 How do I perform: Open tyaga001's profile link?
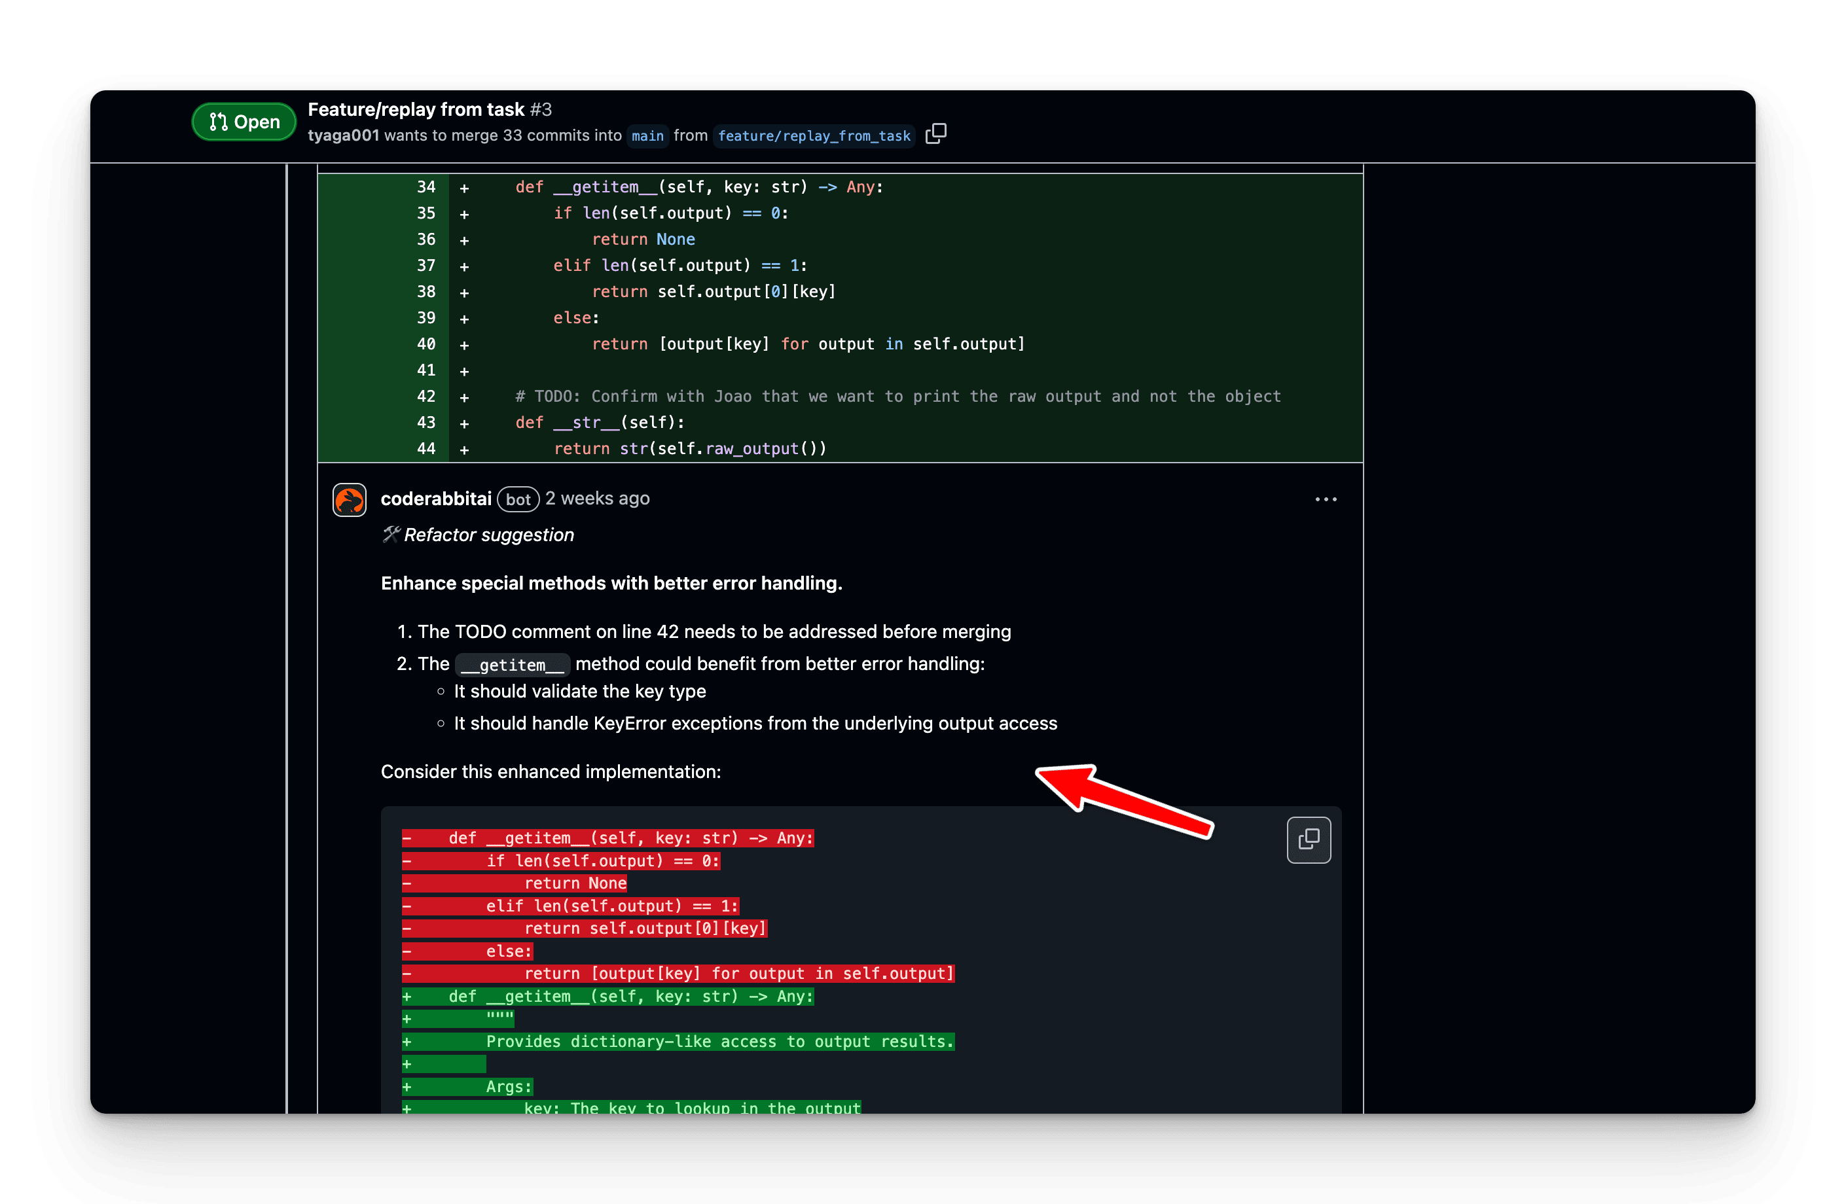coord(344,135)
